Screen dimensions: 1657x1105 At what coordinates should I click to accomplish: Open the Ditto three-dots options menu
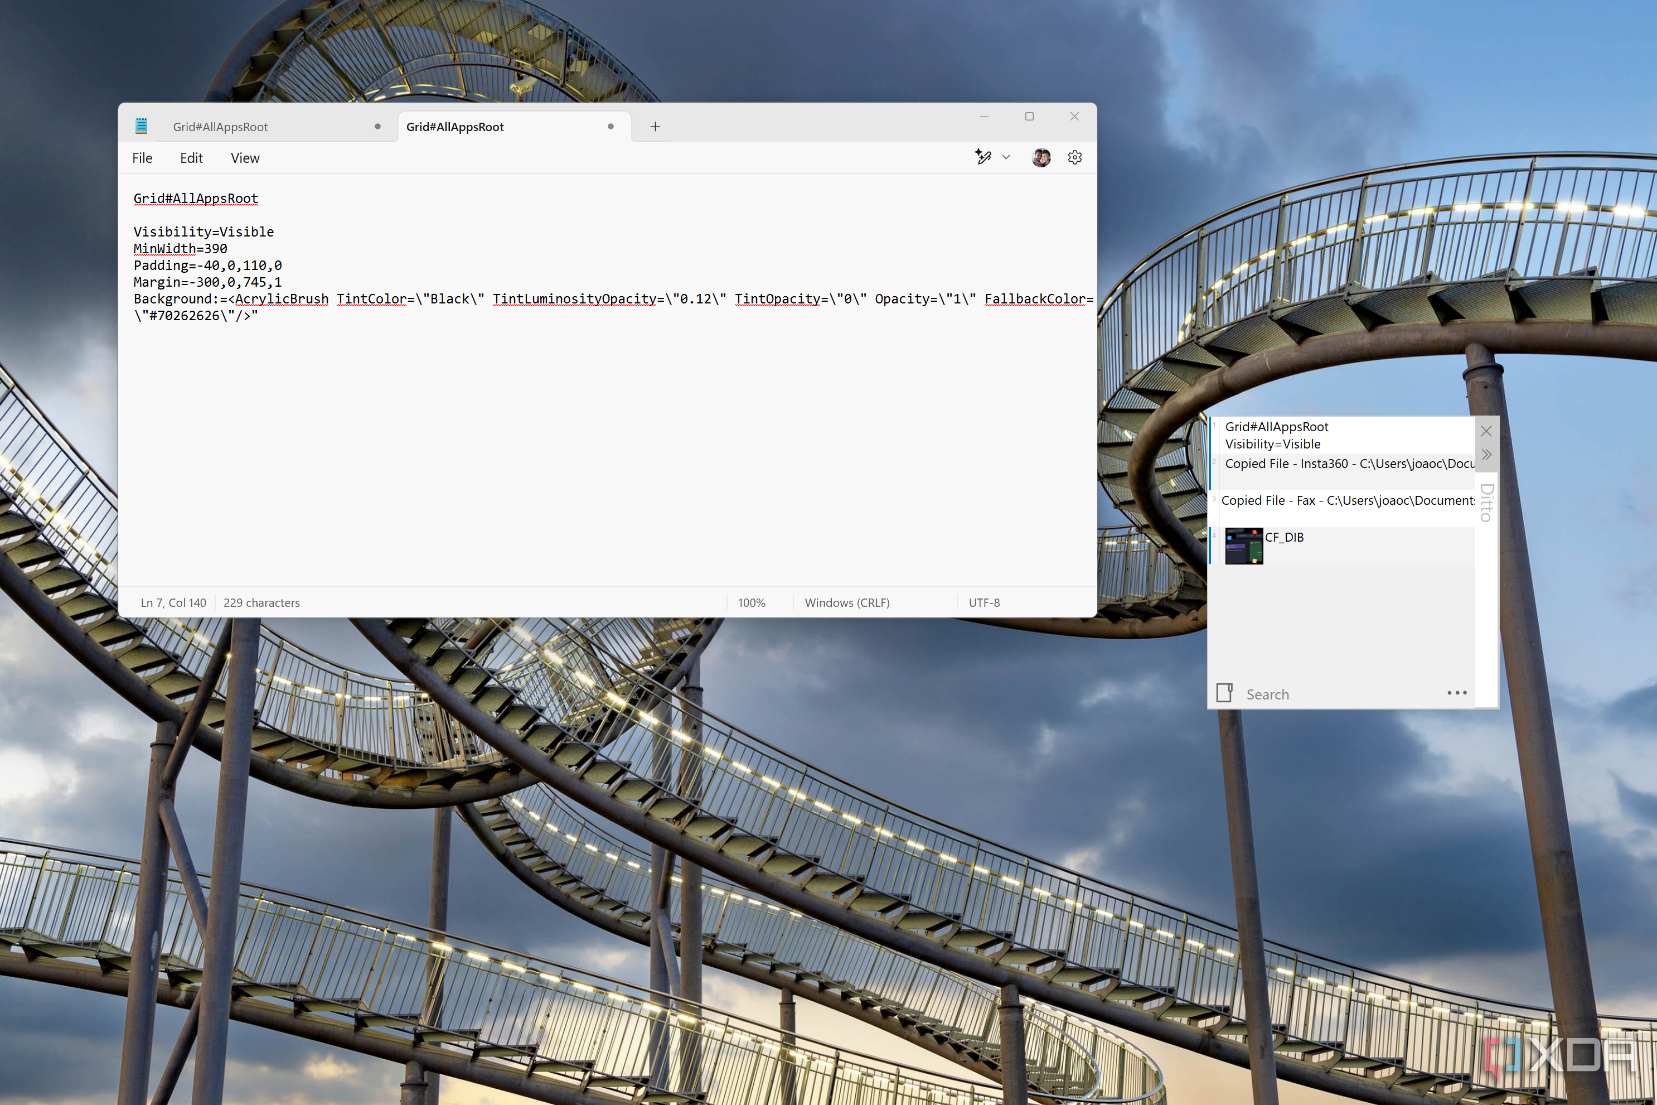point(1456,693)
